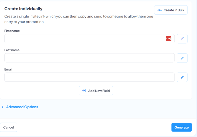Open the Advanced Options section
197x137 pixels.
point(22,107)
